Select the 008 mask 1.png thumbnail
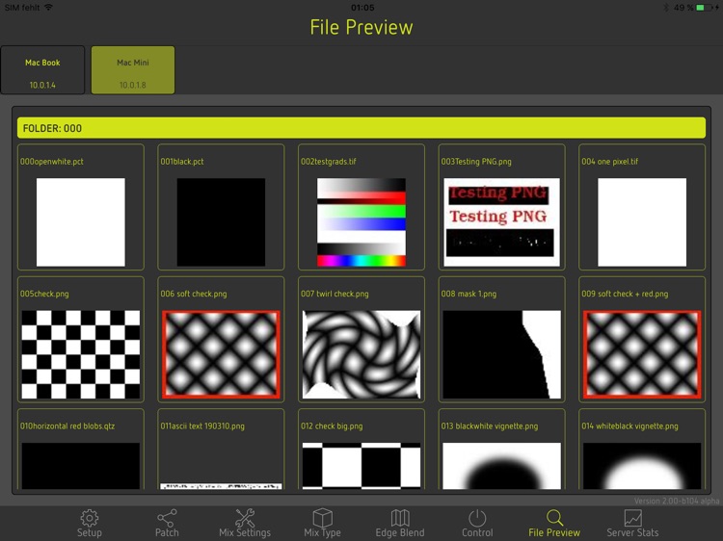 501,354
